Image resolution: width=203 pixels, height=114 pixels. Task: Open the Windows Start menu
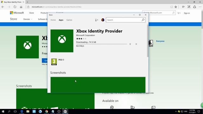(3, 111)
